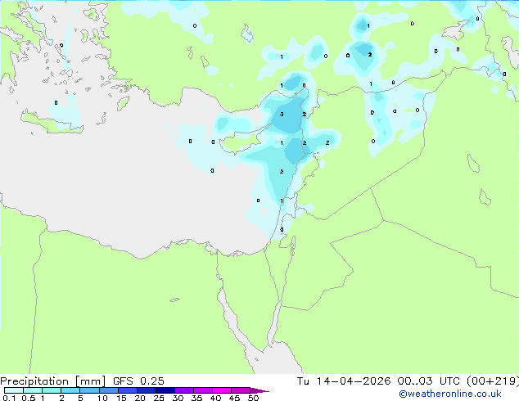Screen dimensions: 519x401
Task: Click the 'GFS 0.25' model label
Action: coord(138,381)
